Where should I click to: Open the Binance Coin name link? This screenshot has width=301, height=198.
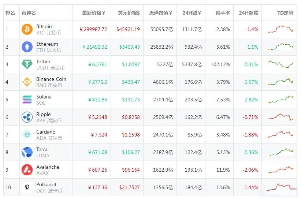(x=51, y=79)
